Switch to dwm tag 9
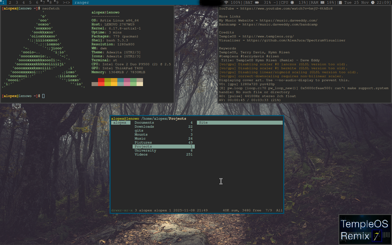 coord(57,2)
